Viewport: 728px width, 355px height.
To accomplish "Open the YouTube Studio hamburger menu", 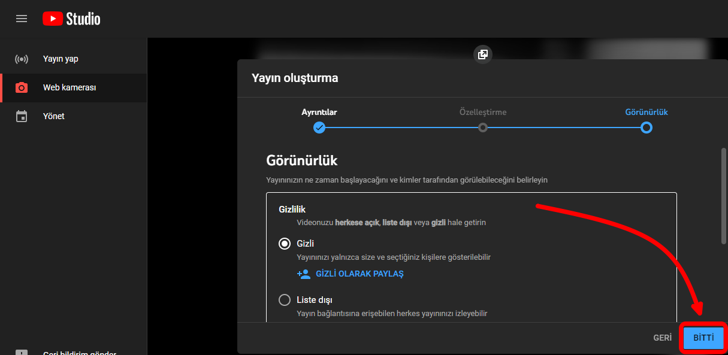I will pos(22,19).
